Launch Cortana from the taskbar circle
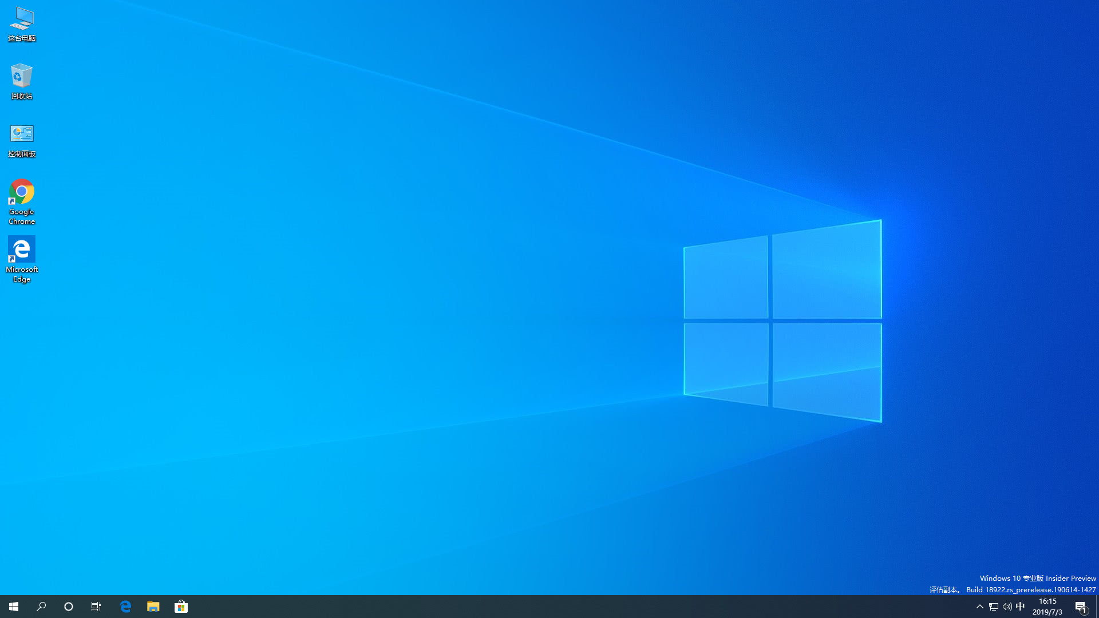The height and width of the screenshot is (618, 1099). (69, 607)
